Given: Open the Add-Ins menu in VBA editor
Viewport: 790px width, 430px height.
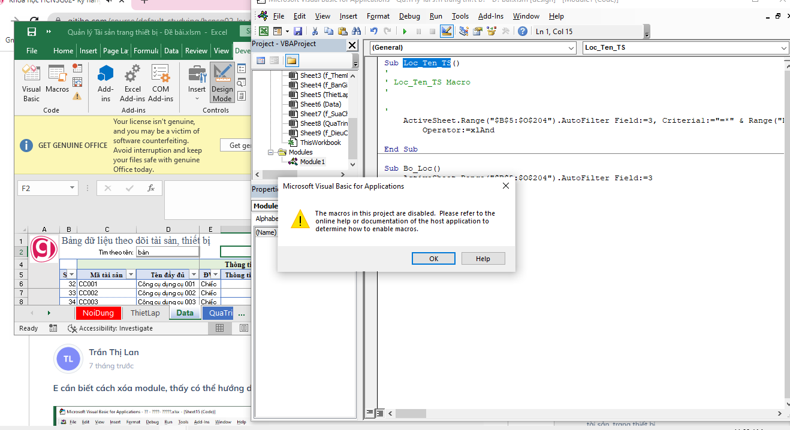Looking at the screenshot, I should (x=491, y=16).
